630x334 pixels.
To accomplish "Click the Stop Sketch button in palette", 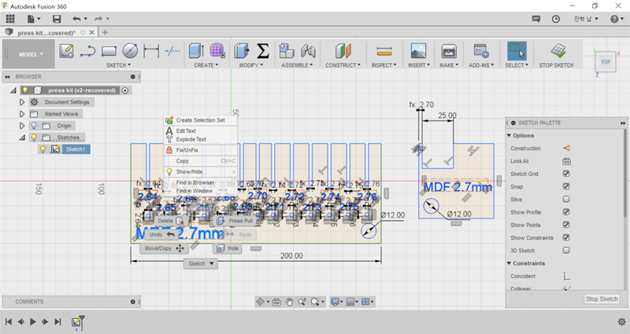I will (602, 299).
